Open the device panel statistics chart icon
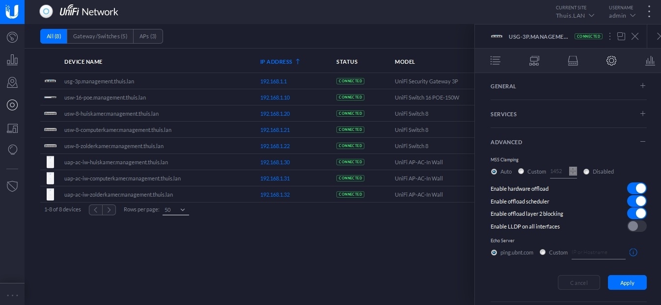Screen dimensions: 661x305 click(x=650, y=61)
